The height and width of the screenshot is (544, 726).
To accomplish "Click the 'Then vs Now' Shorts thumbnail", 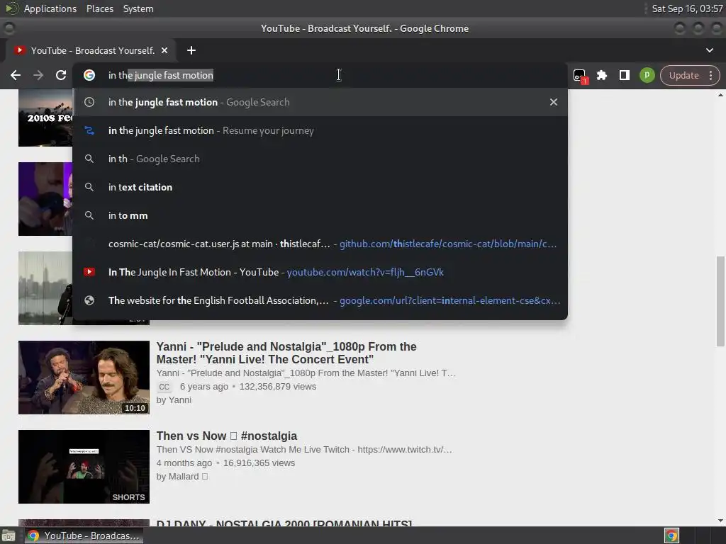I will coord(84,467).
